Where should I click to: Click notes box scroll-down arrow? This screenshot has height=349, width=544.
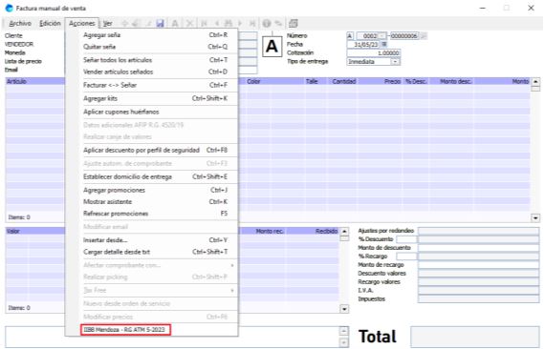pyautogui.click(x=343, y=342)
